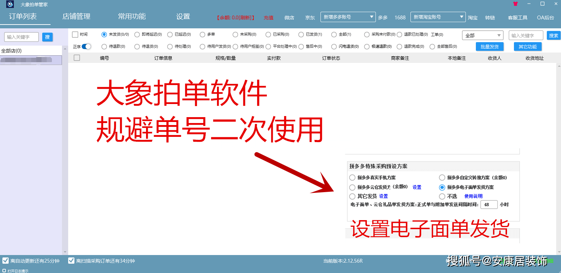
Task: Open 设置 link beside 云仓发货
Action: coord(417,187)
